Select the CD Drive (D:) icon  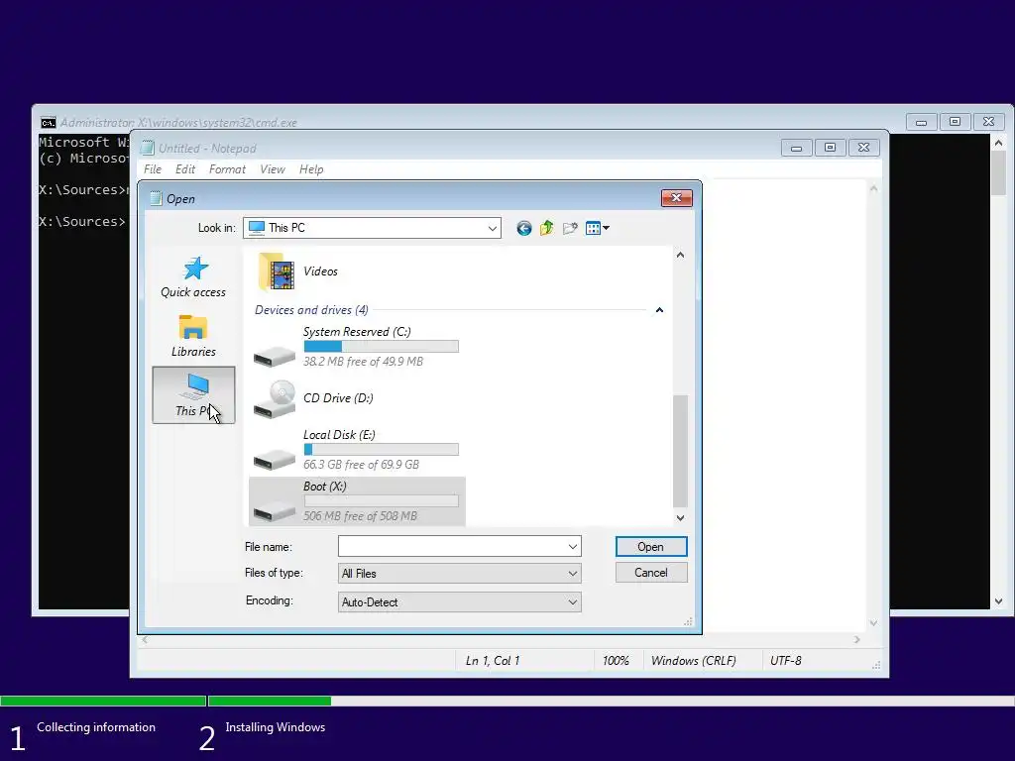coord(275,398)
